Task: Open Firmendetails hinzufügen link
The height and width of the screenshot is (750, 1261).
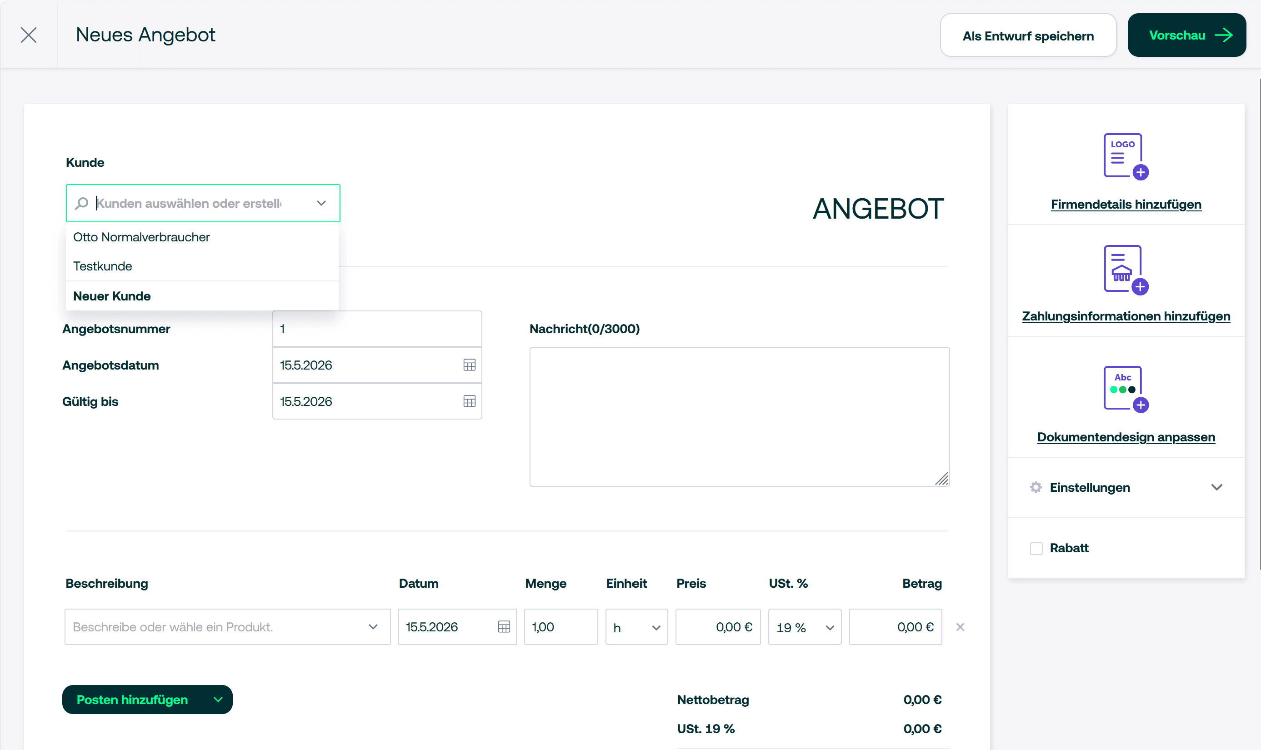Action: tap(1126, 204)
